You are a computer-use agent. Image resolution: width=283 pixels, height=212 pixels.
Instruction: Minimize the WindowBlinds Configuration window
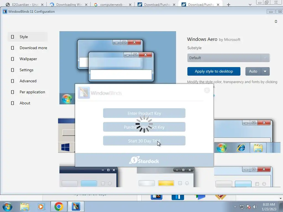[x=271, y=12]
